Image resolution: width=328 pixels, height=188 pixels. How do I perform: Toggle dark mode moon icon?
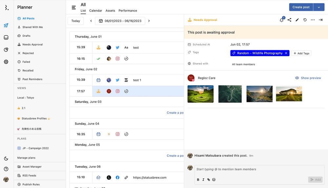click(6, 158)
